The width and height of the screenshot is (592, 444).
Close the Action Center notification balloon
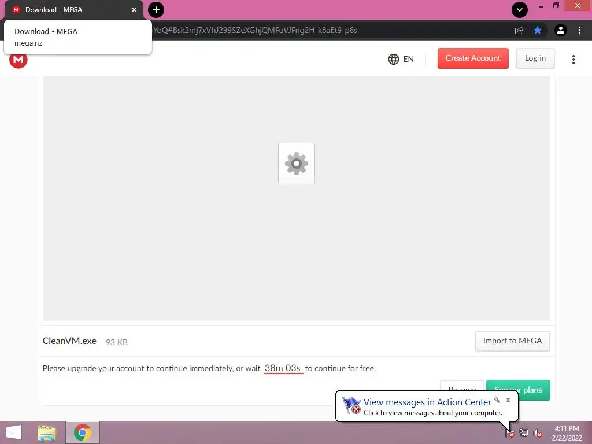tap(508, 400)
